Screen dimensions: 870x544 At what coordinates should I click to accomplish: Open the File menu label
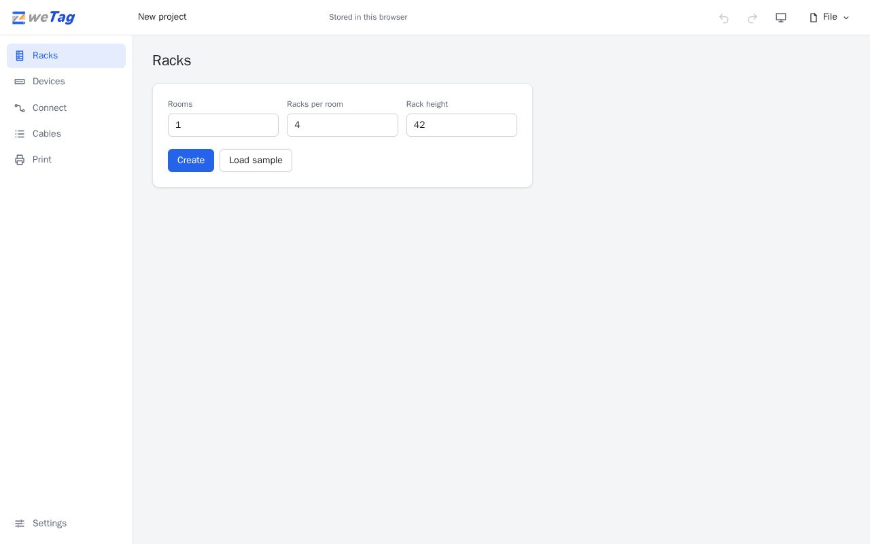tap(830, 17)
